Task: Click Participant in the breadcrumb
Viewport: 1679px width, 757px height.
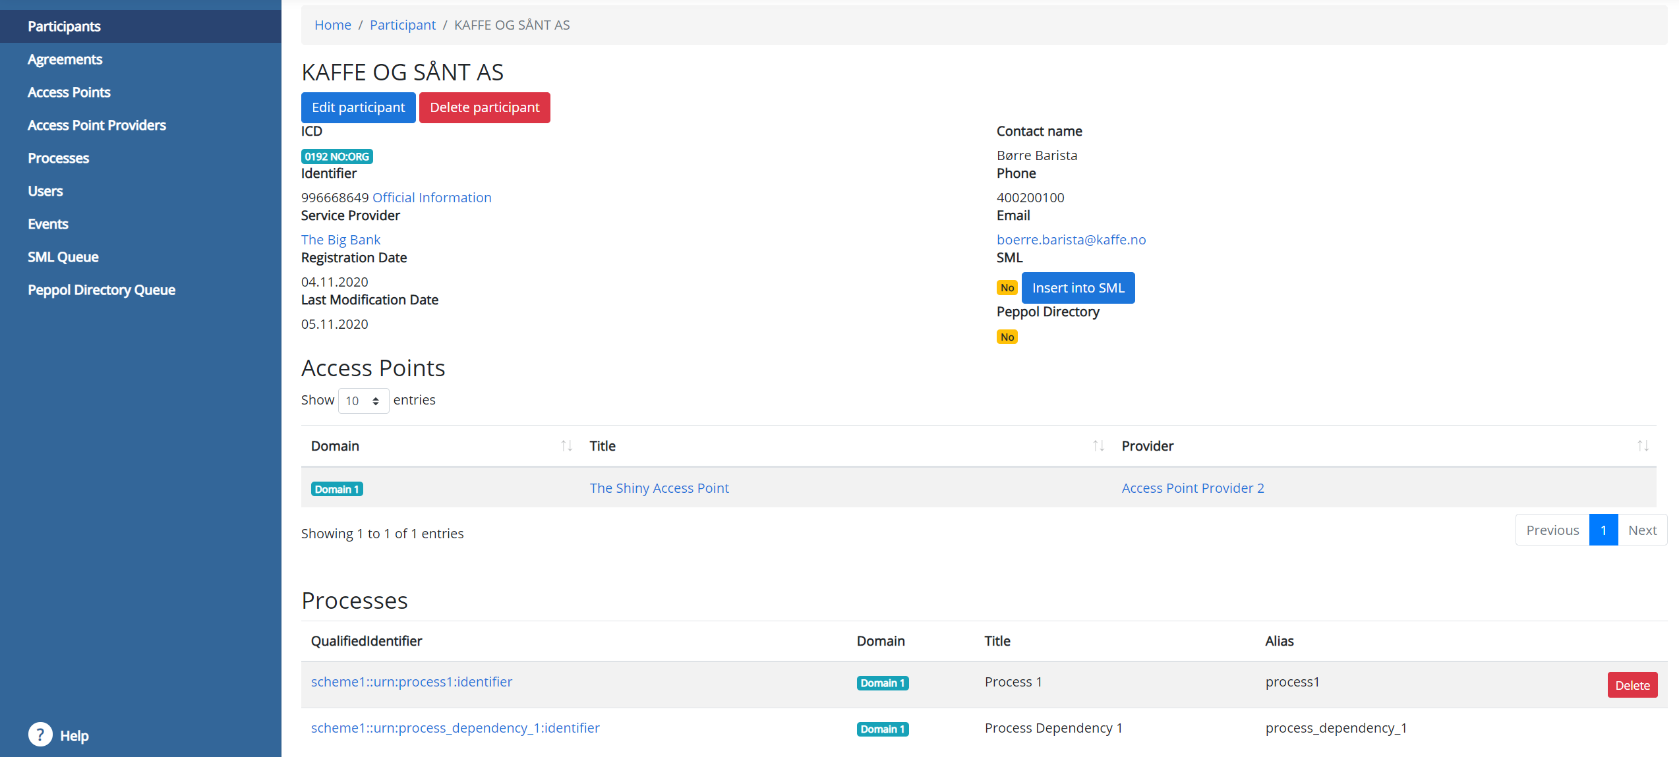Action: click(x=403, y=25)
